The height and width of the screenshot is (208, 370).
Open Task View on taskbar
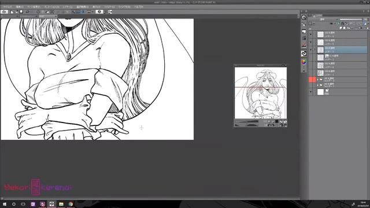(23, 204)
